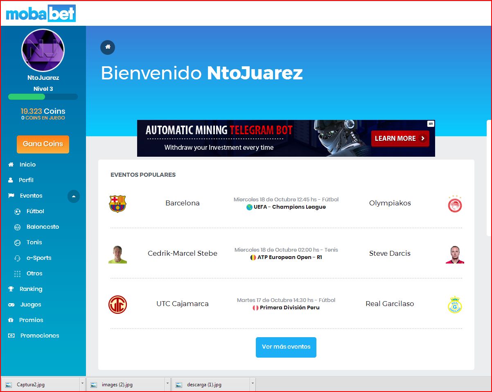Click the 19.323 Coins balance

point(43,111)
